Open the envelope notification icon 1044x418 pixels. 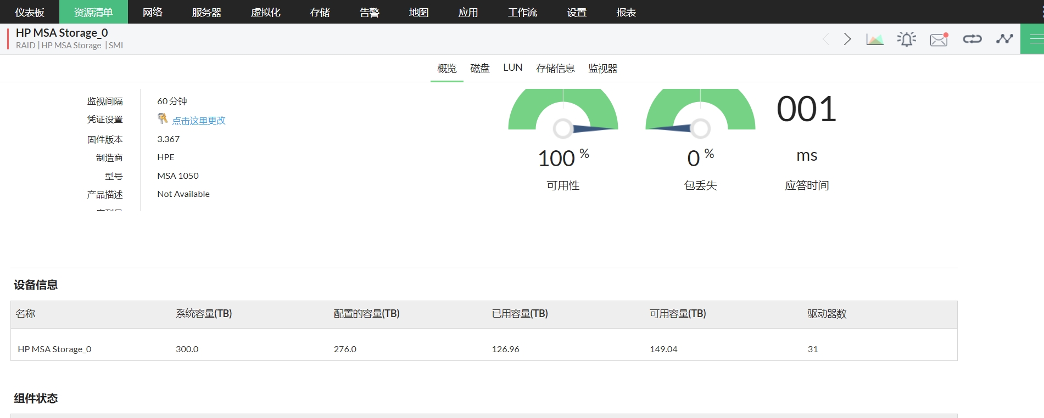tap(939, 39)
